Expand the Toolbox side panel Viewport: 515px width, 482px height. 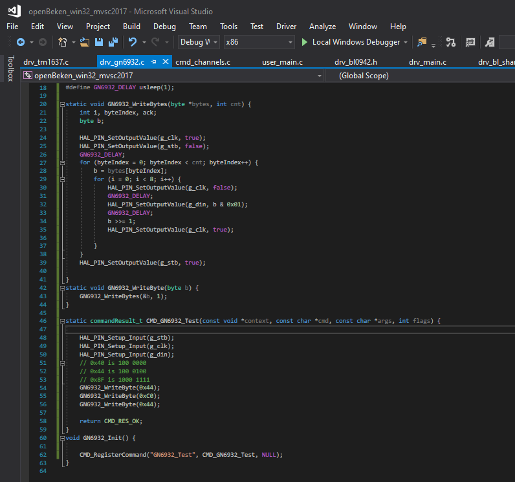click(x=10, y=69)
